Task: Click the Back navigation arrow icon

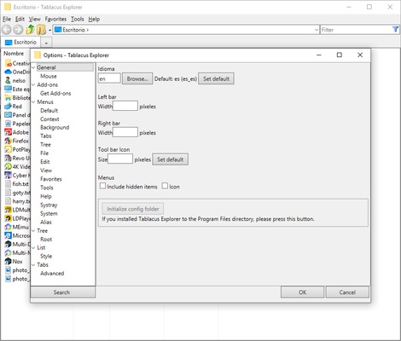Action: 6,30
